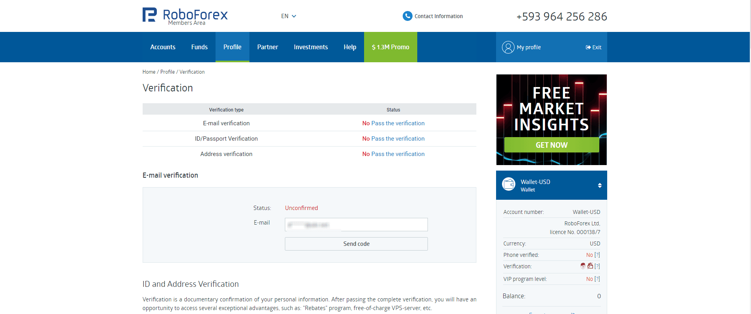Click the Members Area text under logo

187,23
